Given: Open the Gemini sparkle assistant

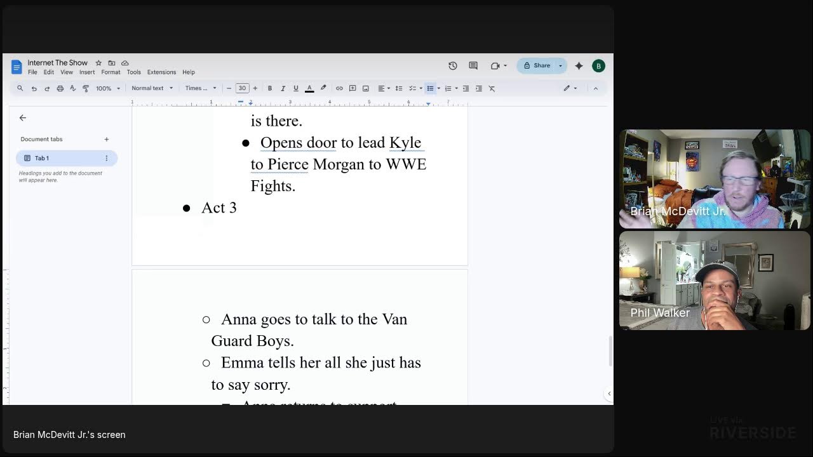Looking at the screenshot, I should click(x=579, y=65).
